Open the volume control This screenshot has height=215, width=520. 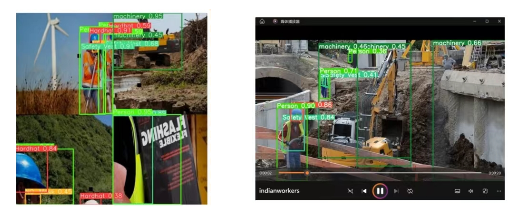470,191
